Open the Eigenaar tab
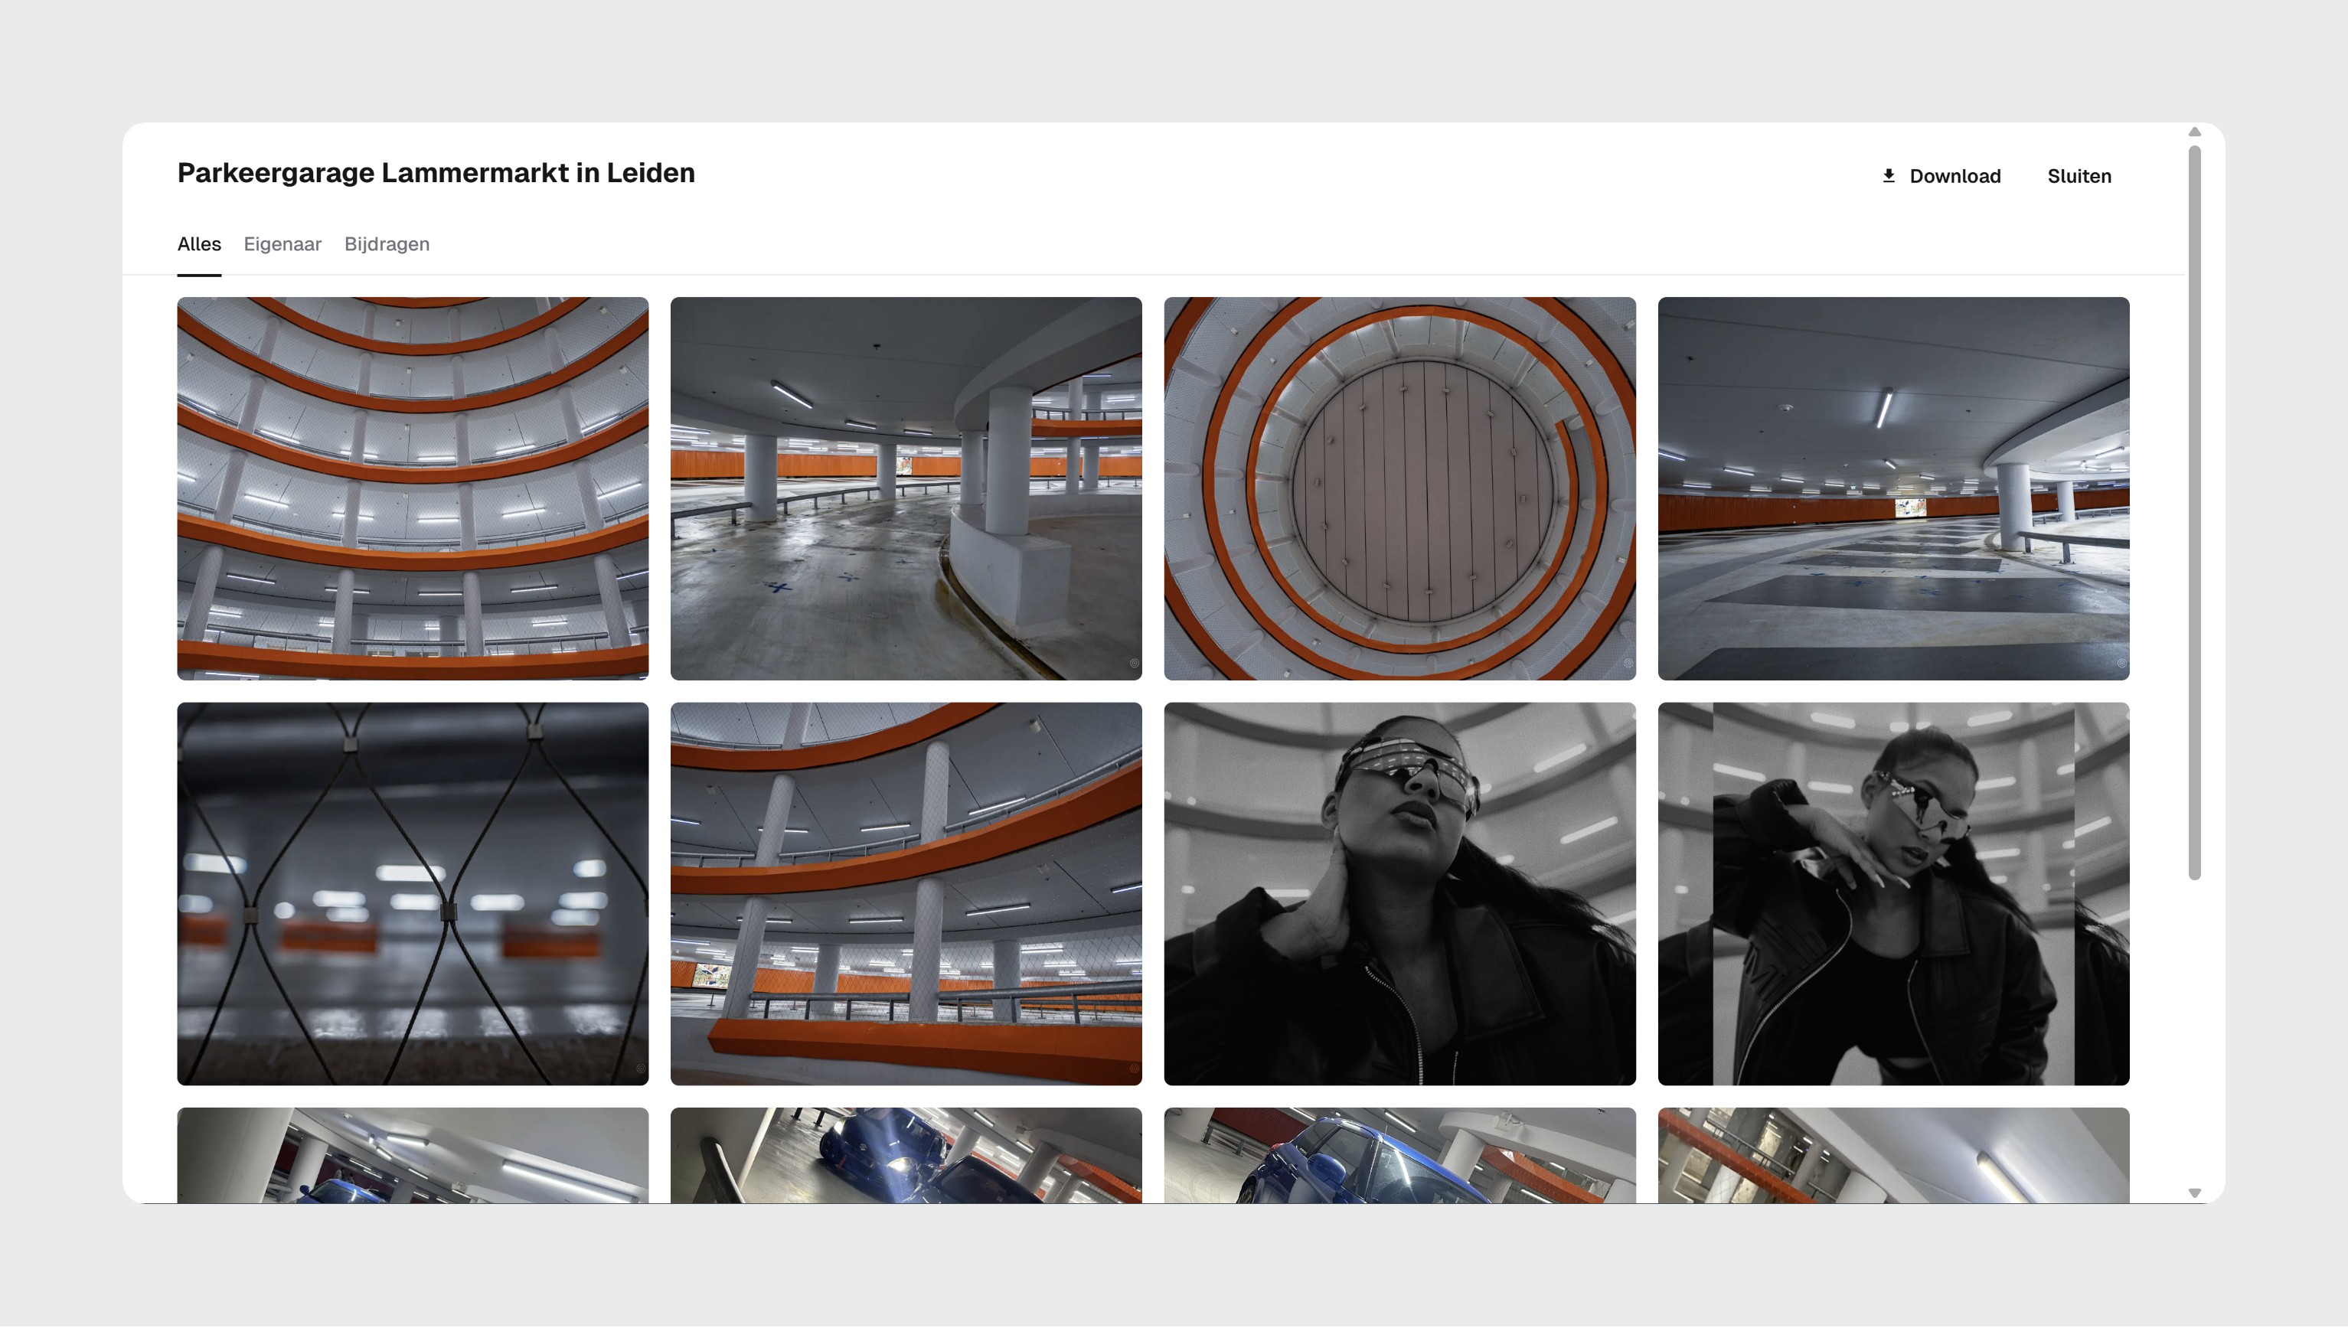The width and height of the screenshot is (2348, 1328). click(282, 243)
